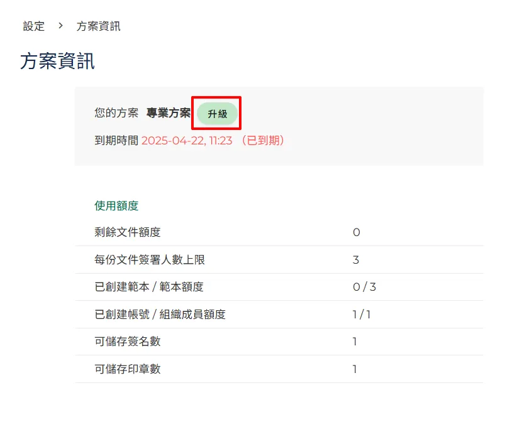510x427 pixels.
Task: Click the breadcrumb chevron separator arrow
Action: coord(61,26)
